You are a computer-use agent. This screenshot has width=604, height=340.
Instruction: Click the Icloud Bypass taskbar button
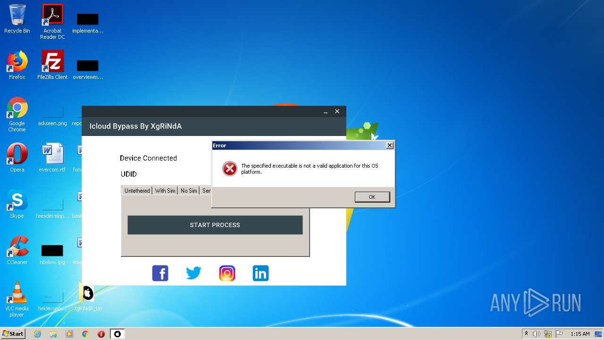coord(117,334)
